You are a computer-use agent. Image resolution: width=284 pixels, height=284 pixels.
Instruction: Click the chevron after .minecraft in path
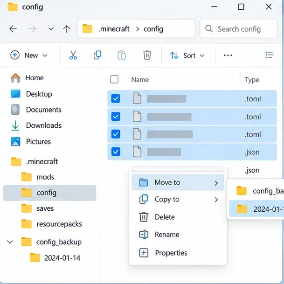[138, 29]
